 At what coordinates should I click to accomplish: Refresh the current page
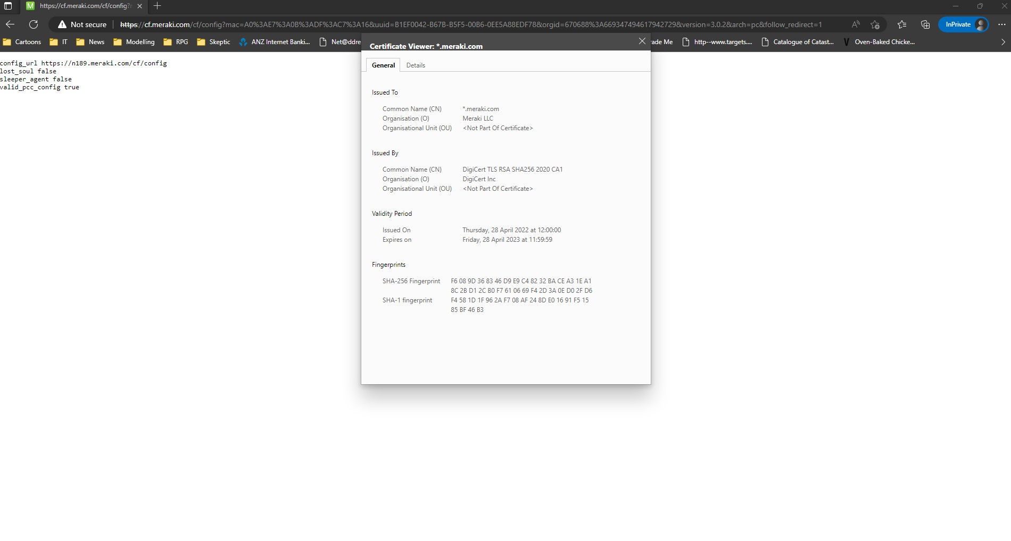click(x=34, y=24)
